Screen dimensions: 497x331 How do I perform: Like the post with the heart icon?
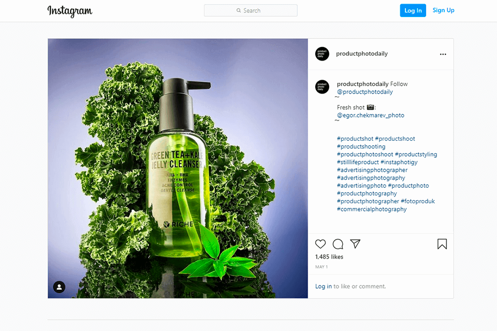point(320,244)
